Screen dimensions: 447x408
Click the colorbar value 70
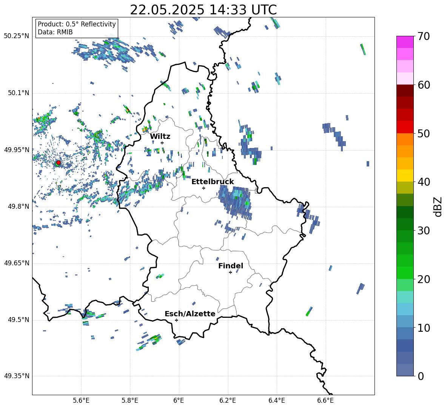pyautogui.click(x=424, y=36)
